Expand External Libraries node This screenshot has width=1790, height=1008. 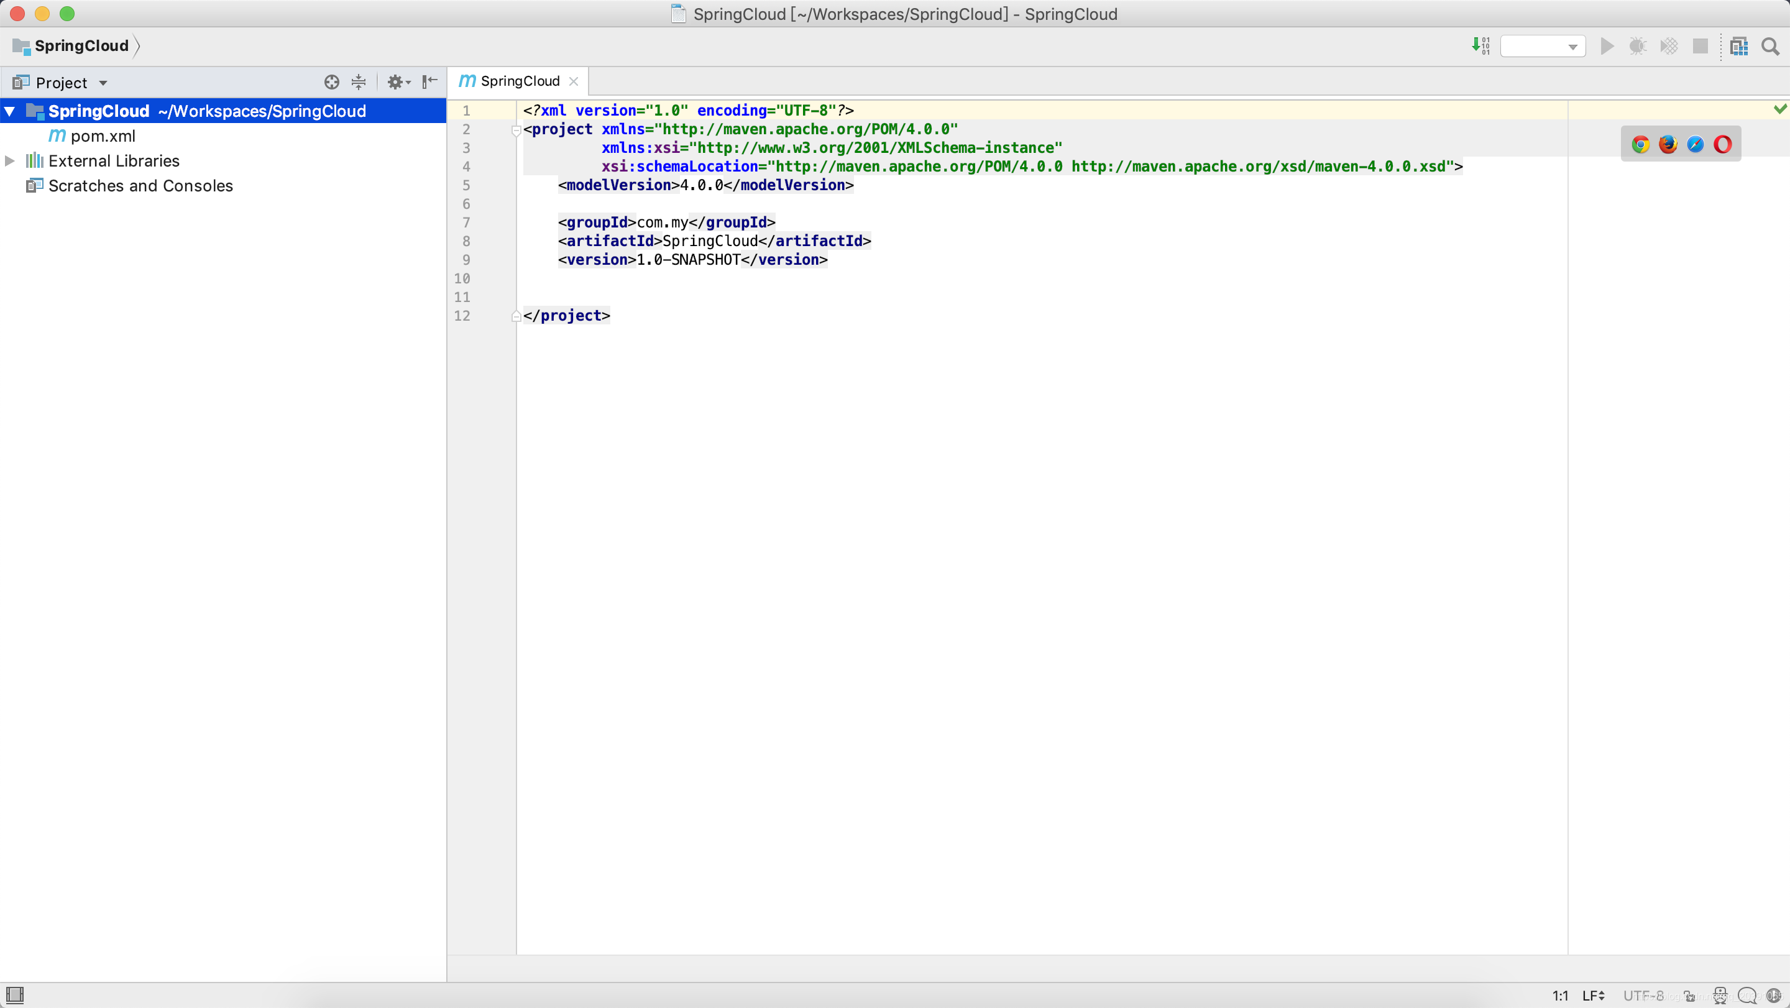pos(10,161)
